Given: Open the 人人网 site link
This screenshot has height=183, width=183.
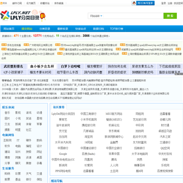Looking at the screenshot, I should [x=114, y=165].
